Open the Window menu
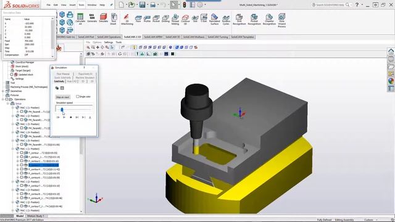This screenshot has width=395, height=222. pos(92,5)
